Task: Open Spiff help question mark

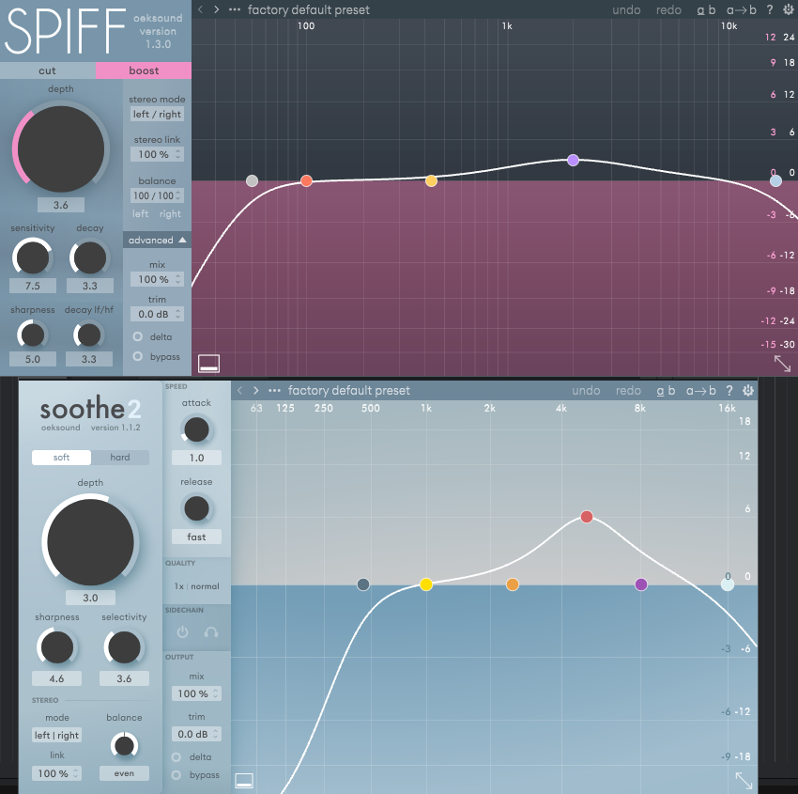Action: click(x=770, y=9)
